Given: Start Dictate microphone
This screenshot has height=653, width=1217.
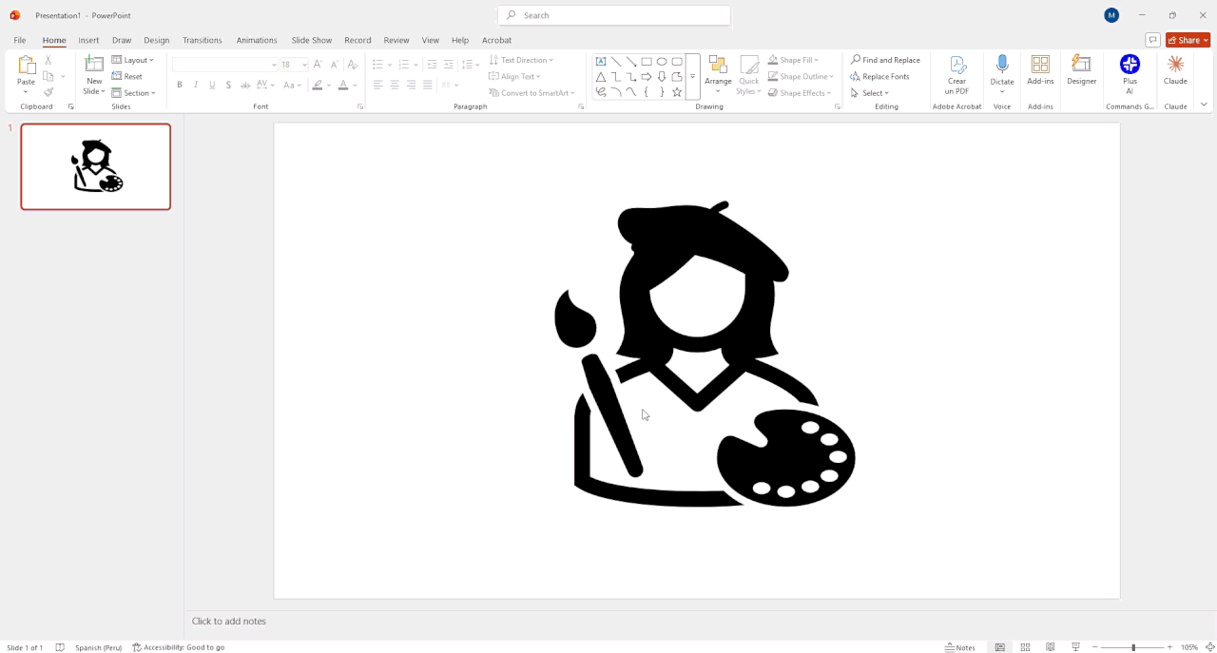Looking at the screenshot, I should pos(1002,75).
